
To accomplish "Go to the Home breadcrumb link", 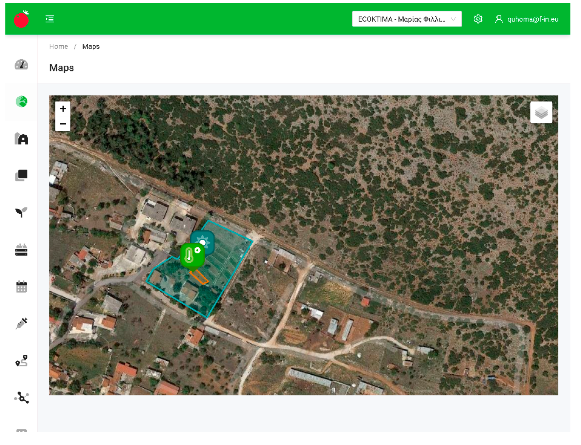I will 58,47.
